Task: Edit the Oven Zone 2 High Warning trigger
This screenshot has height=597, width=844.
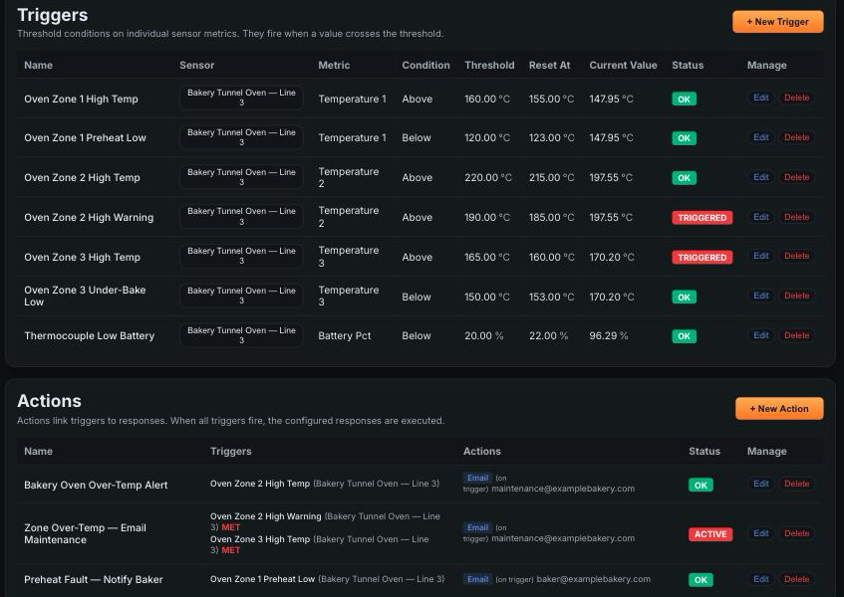Action: coord(760,217)
